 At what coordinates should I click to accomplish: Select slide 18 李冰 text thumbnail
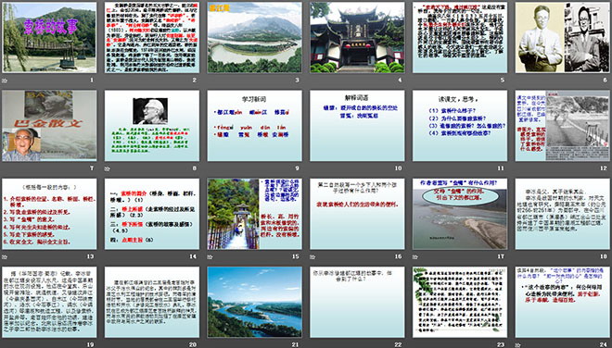[563, 214]
